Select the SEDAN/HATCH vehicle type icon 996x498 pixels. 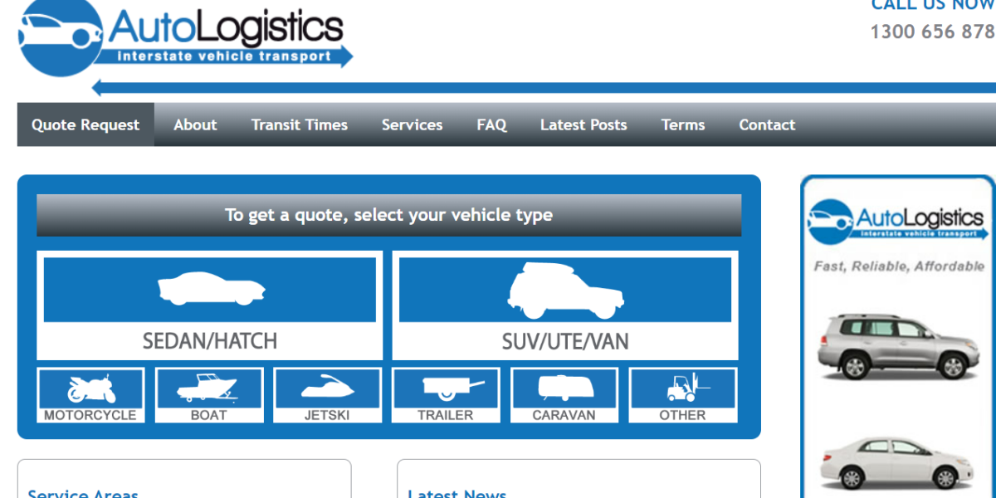click(209, 289)
